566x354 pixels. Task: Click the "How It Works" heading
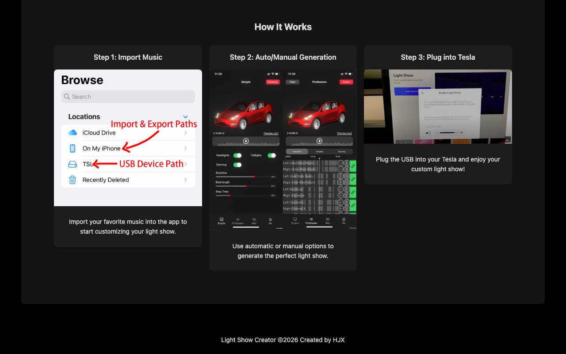click(283, 27)
